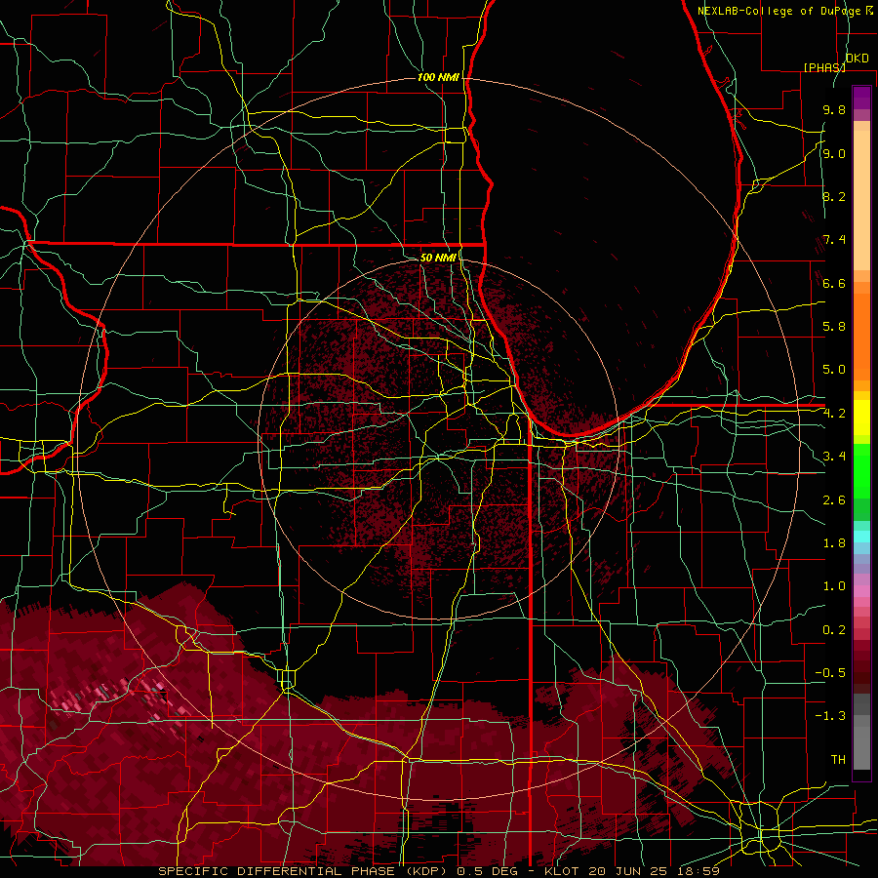The image size is (878, 878).
Task: Select the 6.6 scale label
Action: pos(834,283)
